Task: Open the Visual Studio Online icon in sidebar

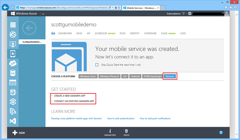Action: (x=13, y=121)
